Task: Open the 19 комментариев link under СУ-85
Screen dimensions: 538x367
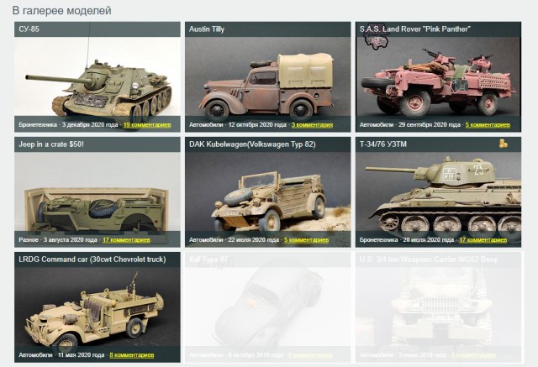Action: [147, 125]
